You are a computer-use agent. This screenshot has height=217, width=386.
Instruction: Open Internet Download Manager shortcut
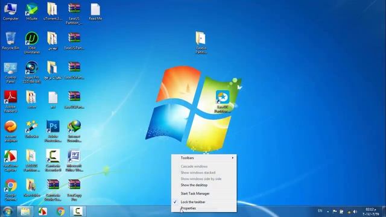pyautogui.click(x=74, y=131)
